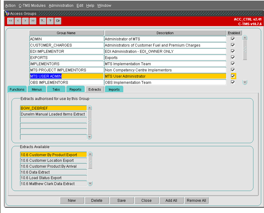Select '10.6 Customer Product By Arrival'
Image resolution: width=264 pixels, height=213 pixels.
[x=53, y=166]
